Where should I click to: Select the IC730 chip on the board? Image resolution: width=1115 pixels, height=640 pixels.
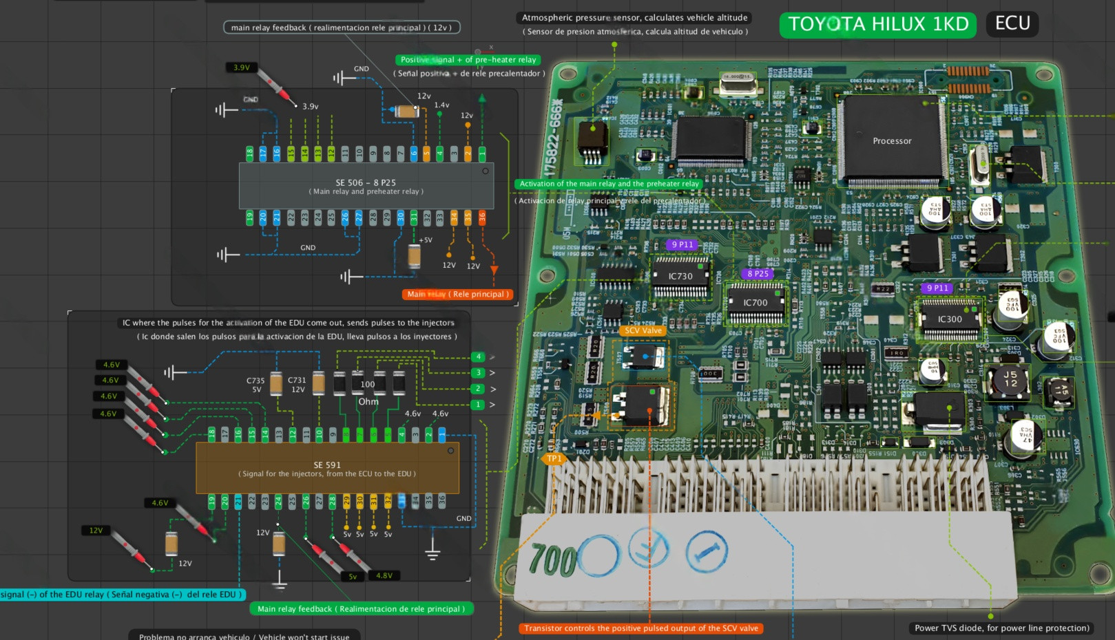pyautogui.click(x=680, y=277)
